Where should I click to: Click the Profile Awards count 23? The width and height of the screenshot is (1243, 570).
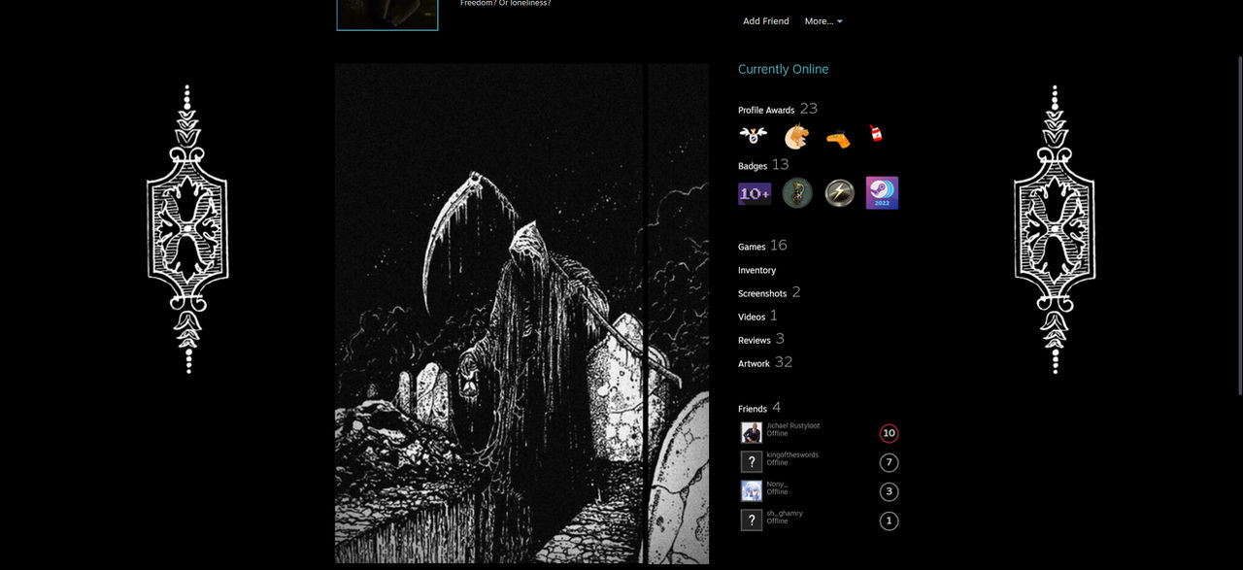point(809,109)
